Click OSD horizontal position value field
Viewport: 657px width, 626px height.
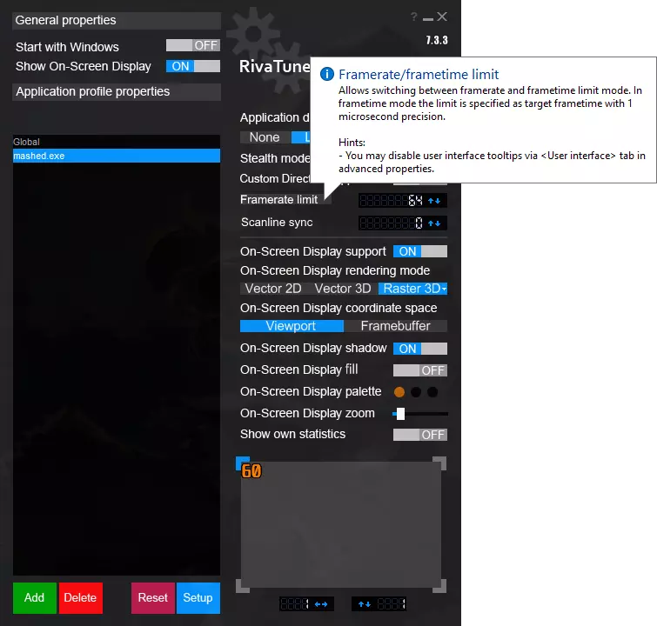(294, 603)
